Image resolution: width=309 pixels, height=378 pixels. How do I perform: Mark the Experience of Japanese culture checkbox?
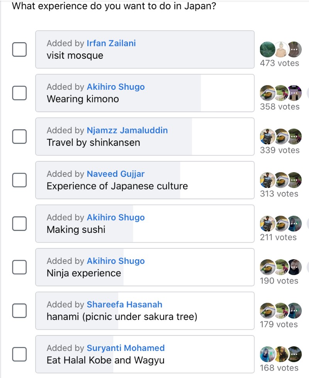click(x=19, y=180)
